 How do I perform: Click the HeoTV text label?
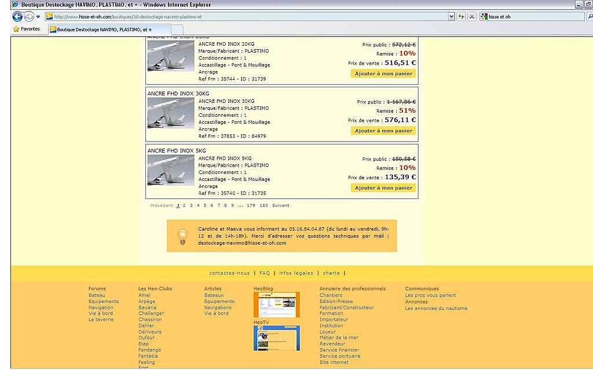[x=261, y=323]
